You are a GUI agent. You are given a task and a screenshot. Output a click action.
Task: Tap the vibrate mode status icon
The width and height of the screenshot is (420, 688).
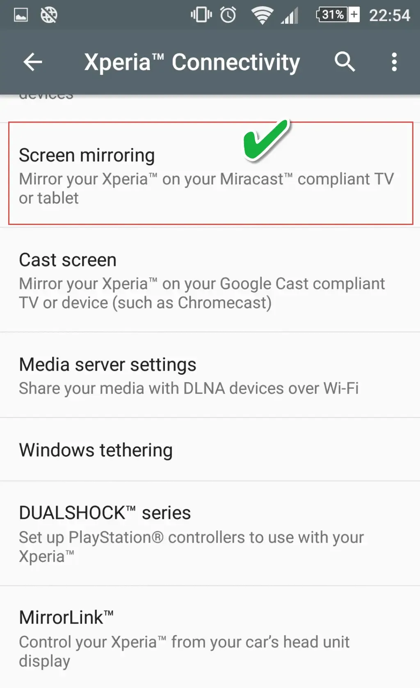(201, 15)
